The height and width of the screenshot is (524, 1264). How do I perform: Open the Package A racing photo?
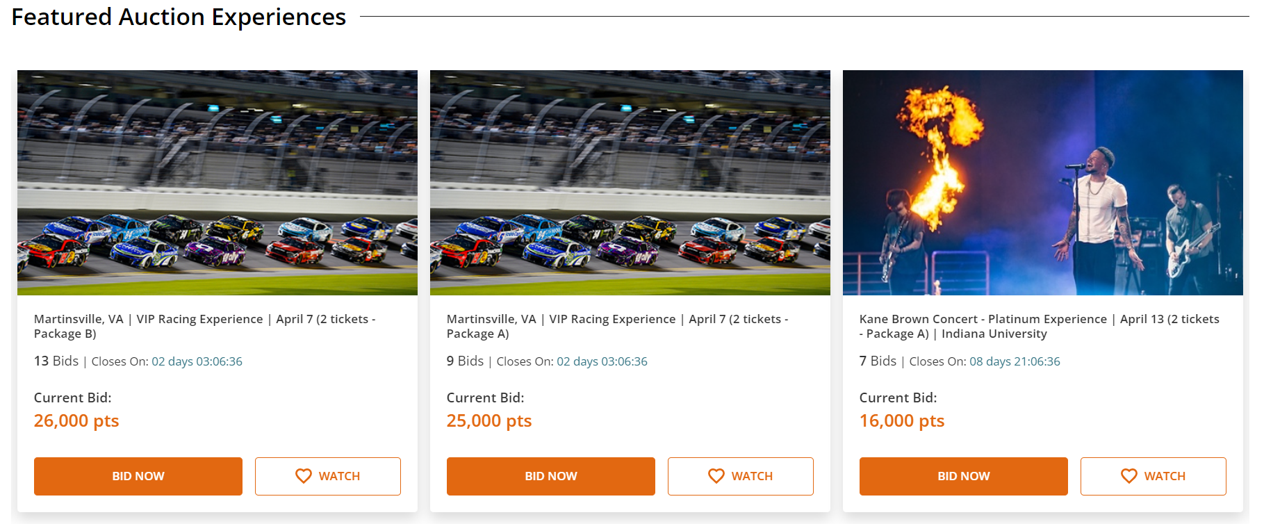coord(630,183)
